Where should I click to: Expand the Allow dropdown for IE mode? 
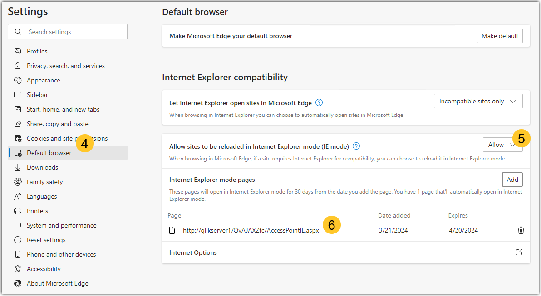pos(502,145)
